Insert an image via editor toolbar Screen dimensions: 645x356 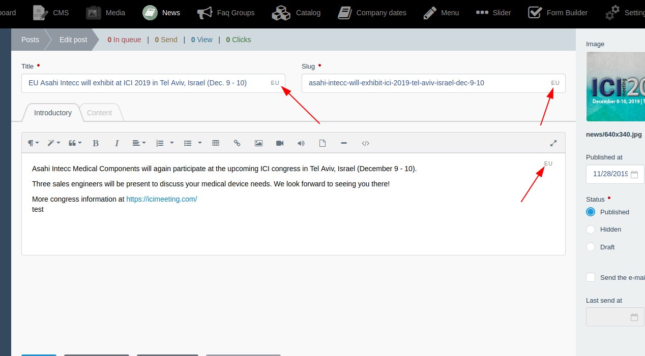pyautogui.click(x=258, y=143)
